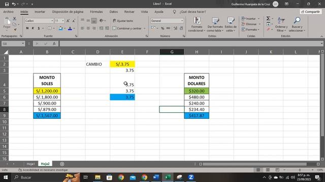This screenshot has height=182, width=325.
Task: Click the Format Painter brush icon
Action: (x=15, y=30)
